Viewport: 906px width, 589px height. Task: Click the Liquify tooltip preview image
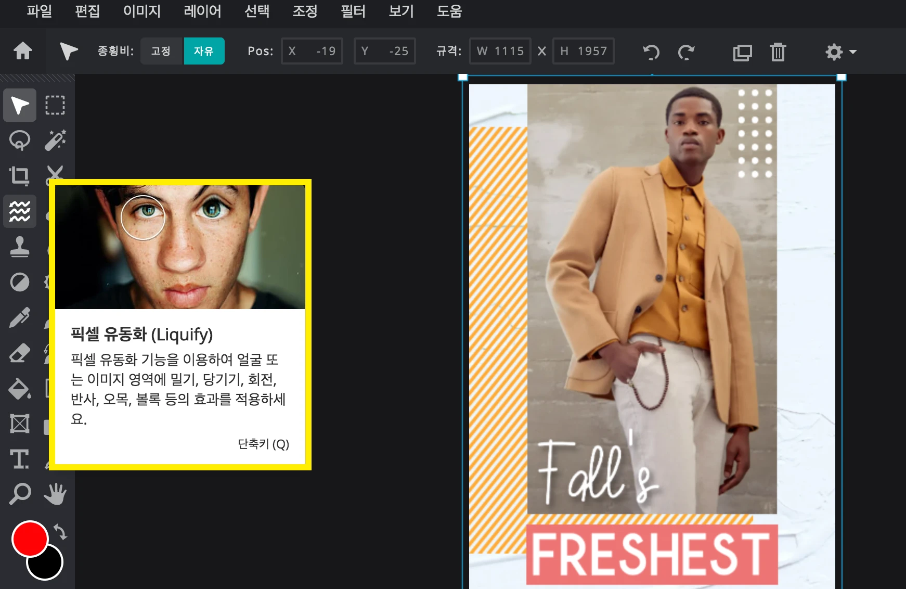[180, 247]
